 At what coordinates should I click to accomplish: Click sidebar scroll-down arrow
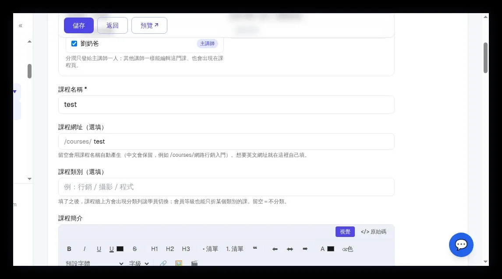pyautogui.click(x=29, y=179)
